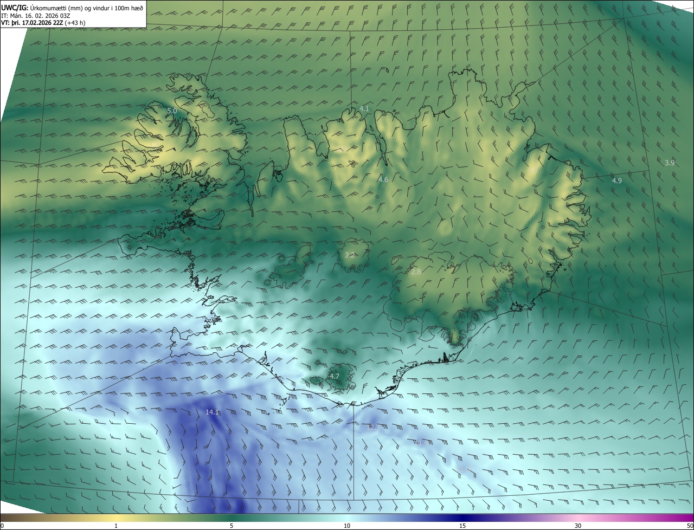Click the 14.1 precipitation value label

click(212, 412)
